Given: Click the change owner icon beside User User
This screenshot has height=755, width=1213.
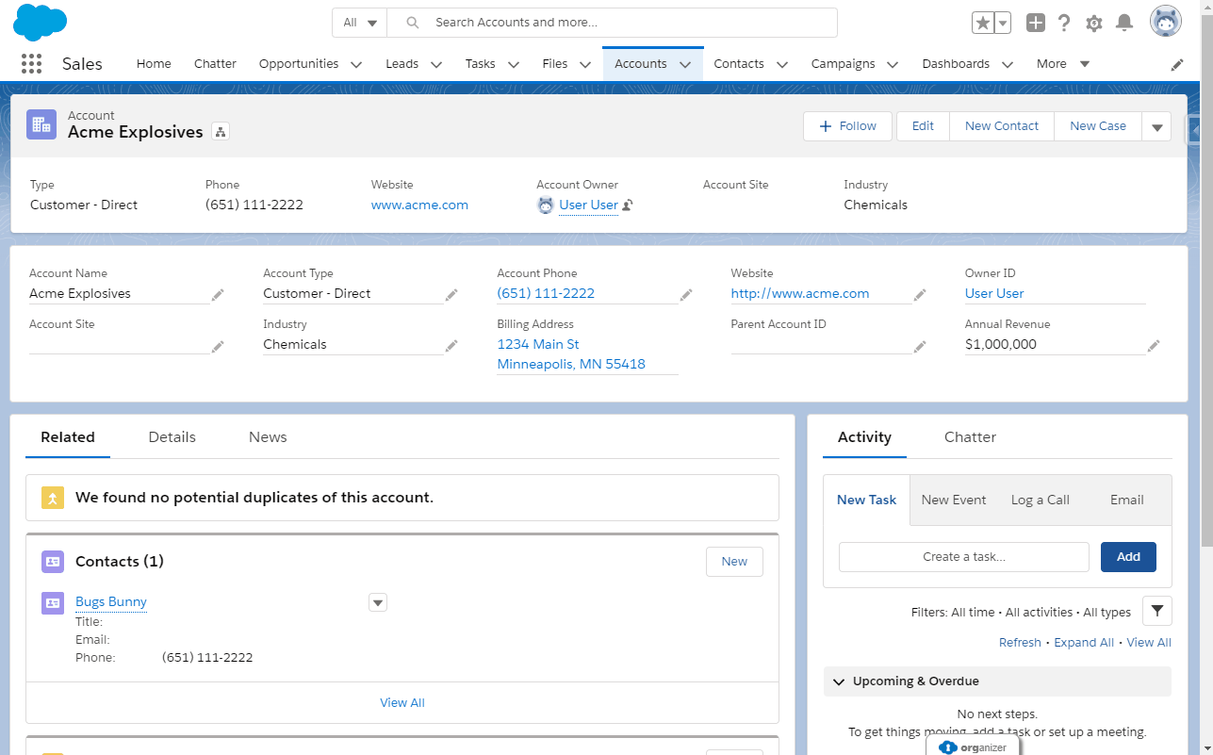Looking at the screenshot, I should coord(627,205).
